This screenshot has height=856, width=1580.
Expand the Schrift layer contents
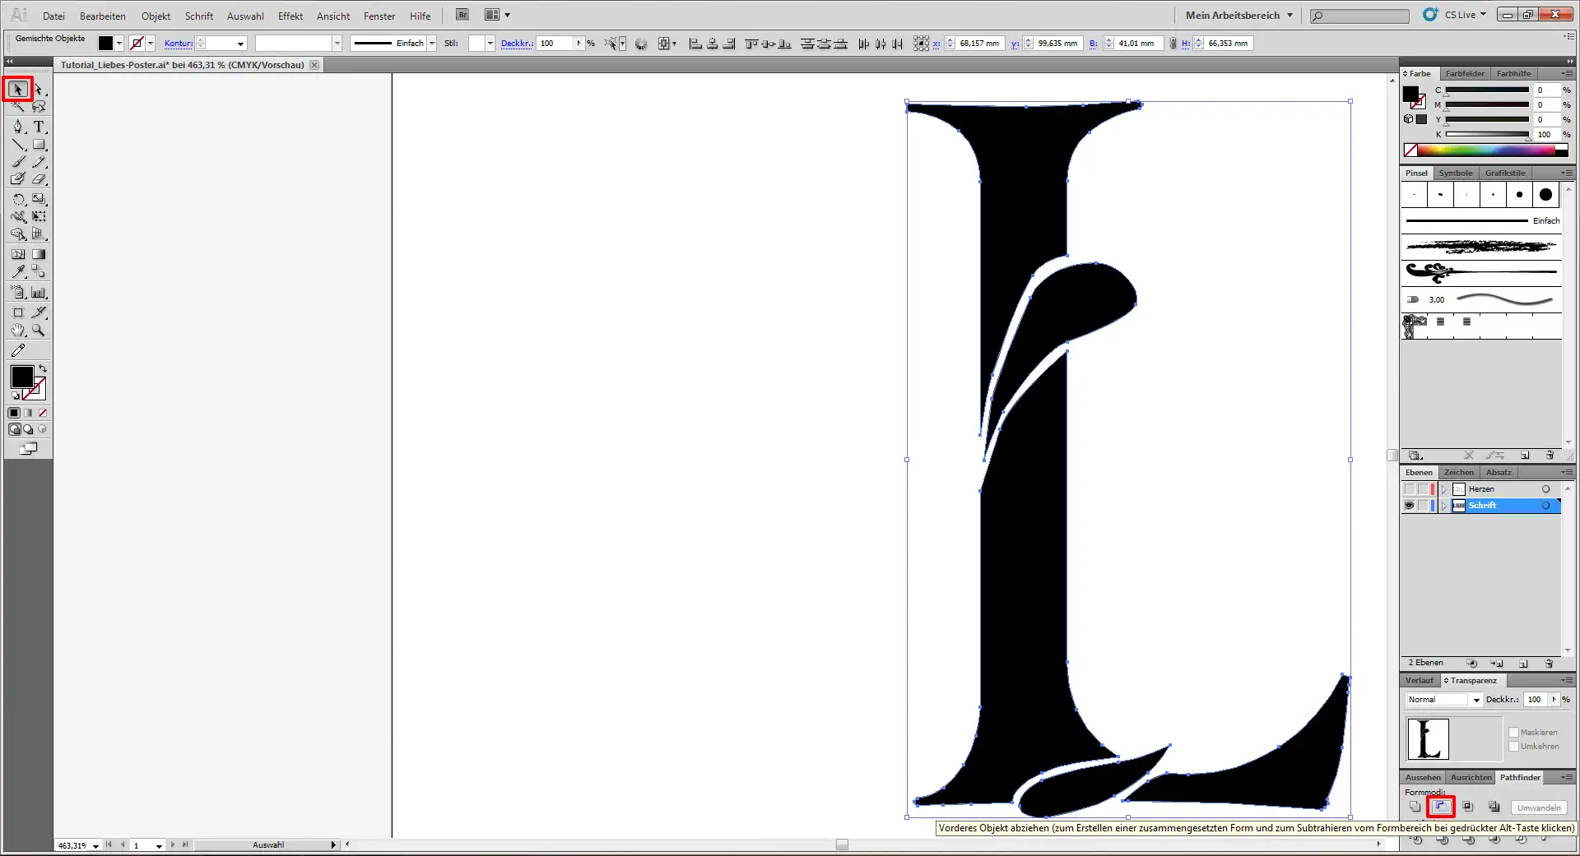point(1443,506)
